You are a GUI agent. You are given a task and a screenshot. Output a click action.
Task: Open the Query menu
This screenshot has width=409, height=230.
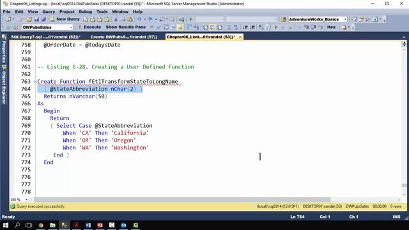pos(49,11)
